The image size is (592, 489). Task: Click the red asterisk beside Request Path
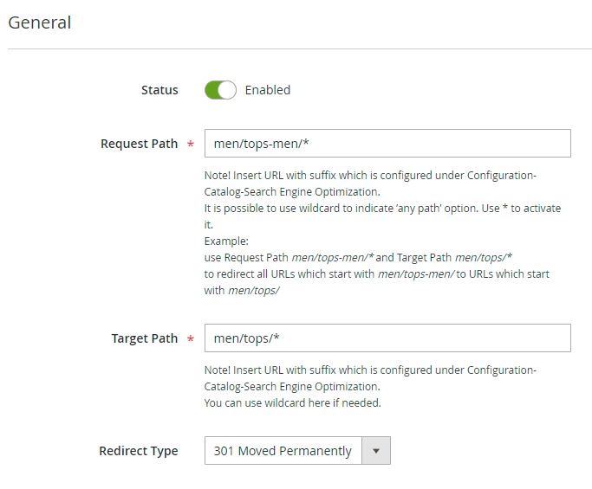tap(190, 145)
